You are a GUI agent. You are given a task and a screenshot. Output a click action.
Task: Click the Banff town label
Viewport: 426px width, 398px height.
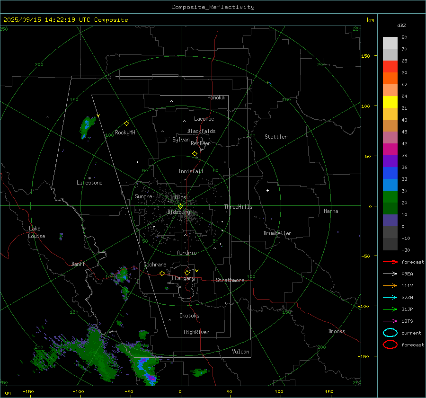click(78, 264)
